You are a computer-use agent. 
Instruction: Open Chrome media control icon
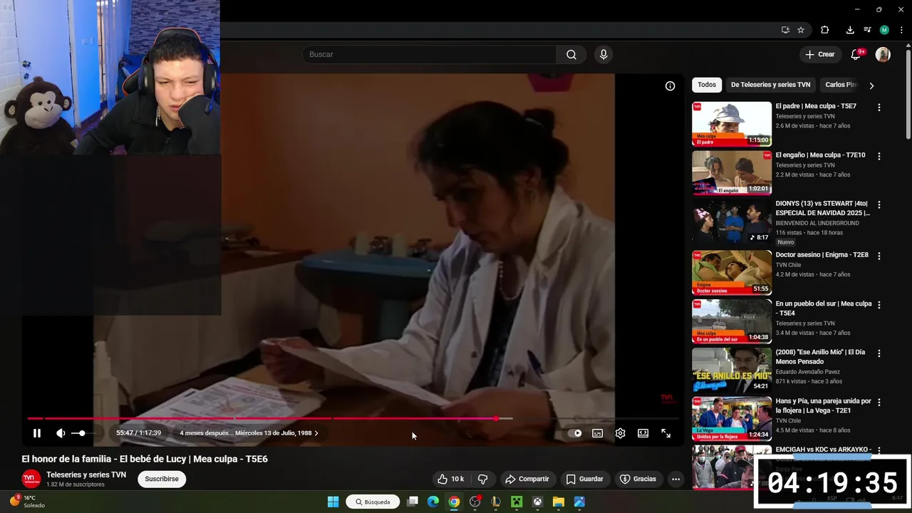pos(867,30)
